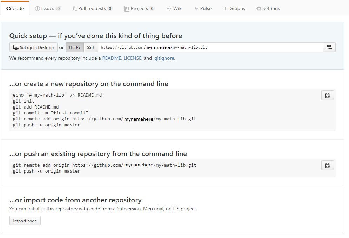Copy the repository URL to clipboard
Image resolution: width=349 pixels, height=238 pixels.
[x=329, y=48]
